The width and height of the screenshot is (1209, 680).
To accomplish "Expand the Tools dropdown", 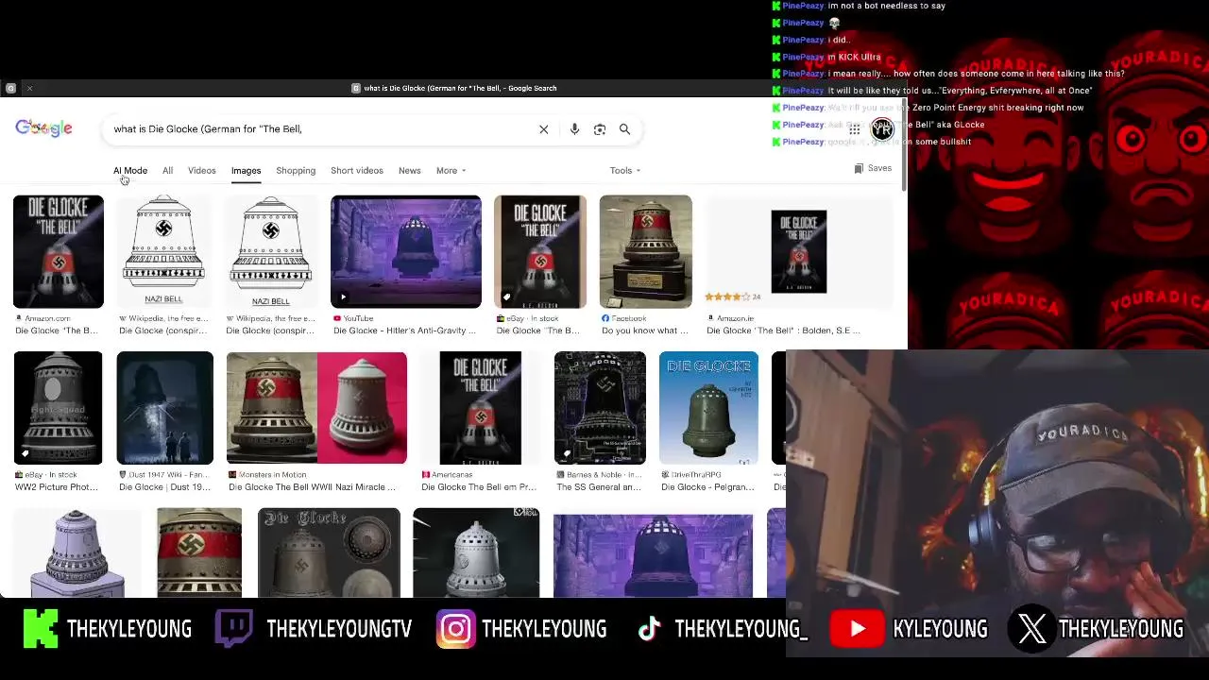I will coord(625,170).
